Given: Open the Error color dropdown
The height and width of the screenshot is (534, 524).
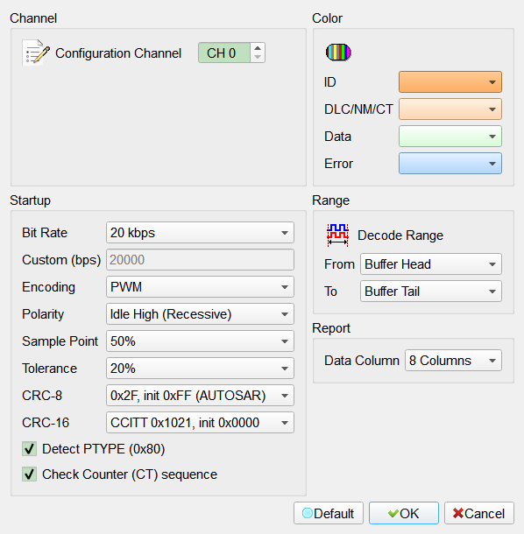Looking at the screenshot, I should pyautogui.click(x=450, y=164).
